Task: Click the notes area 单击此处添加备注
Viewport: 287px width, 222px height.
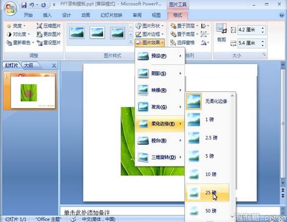Action: tap(87, 212)
